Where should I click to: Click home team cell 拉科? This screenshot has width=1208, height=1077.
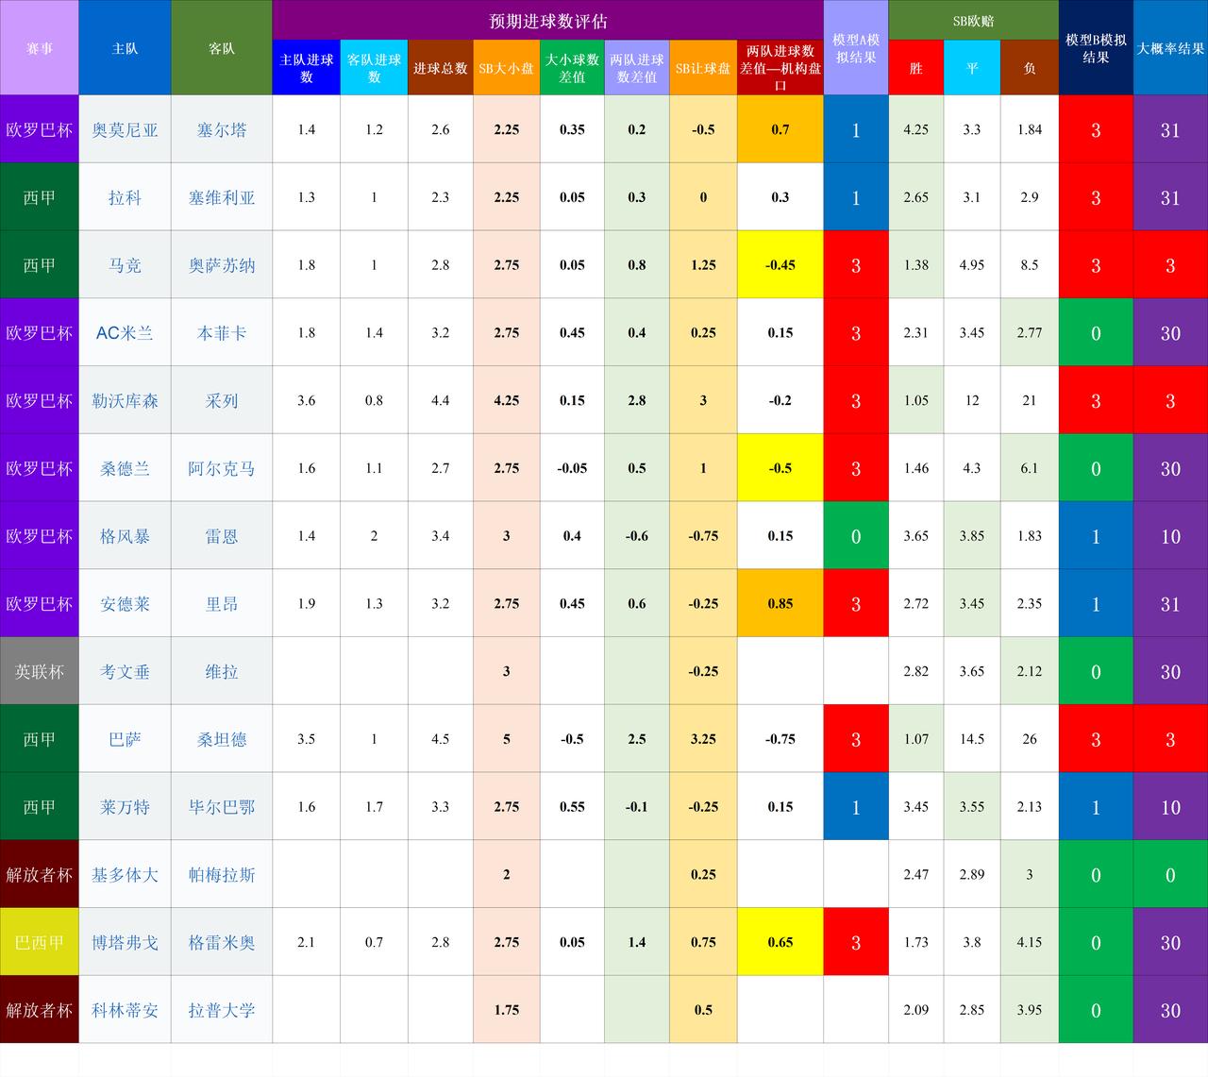click(x=126, y=197)
